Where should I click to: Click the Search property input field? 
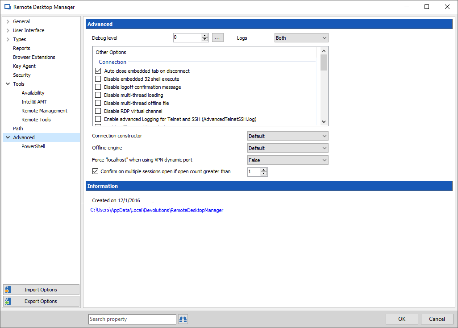point(132,319)
